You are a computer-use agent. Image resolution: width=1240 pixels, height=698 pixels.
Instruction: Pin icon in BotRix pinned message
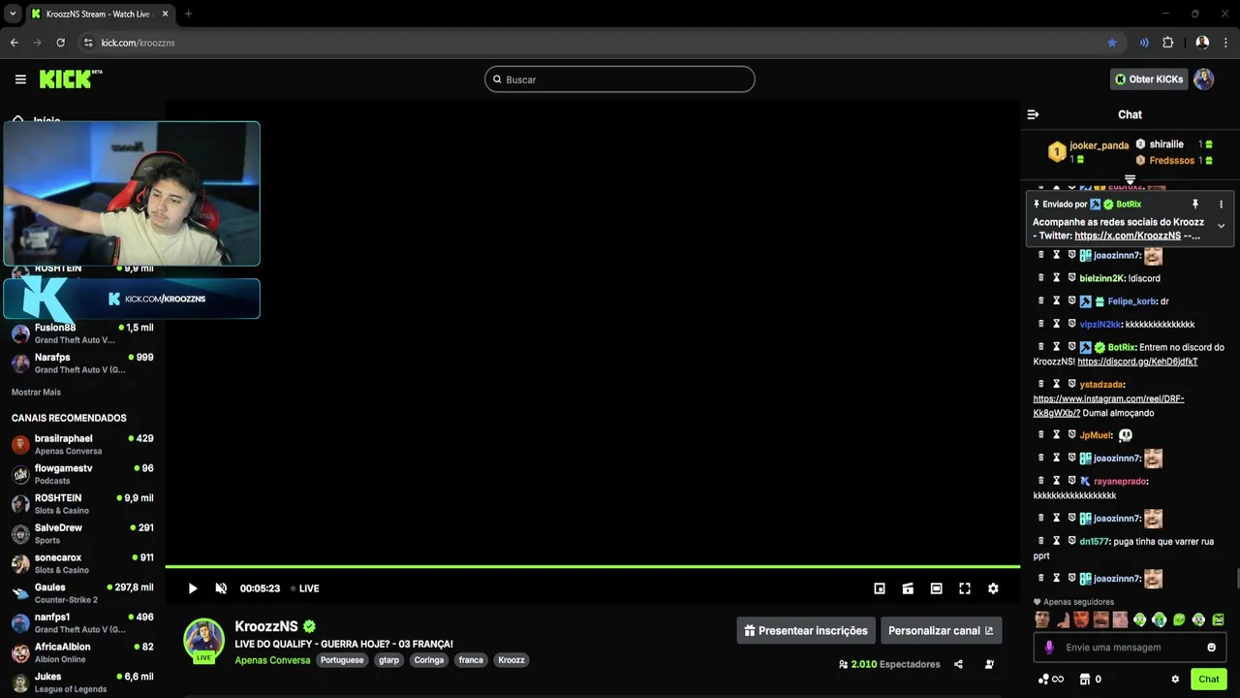pos(1195,205)
